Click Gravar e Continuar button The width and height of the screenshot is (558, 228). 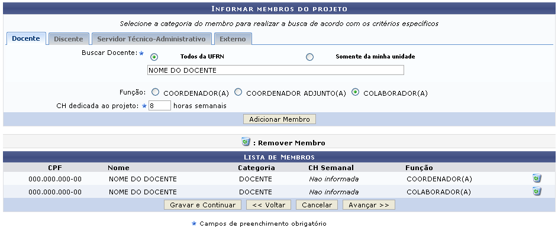click(x=202, y=205)
